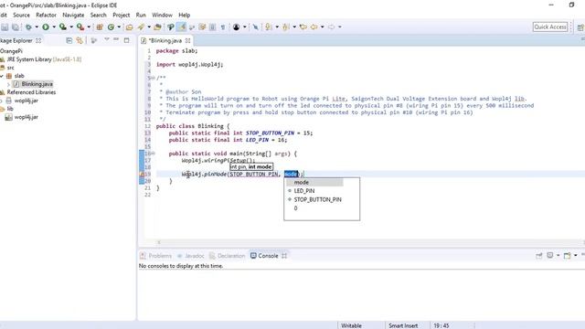Click Open Console icon in Console view
Viewport: 585px width, 329px height.
pyautogui.click(x=567, y=256)
